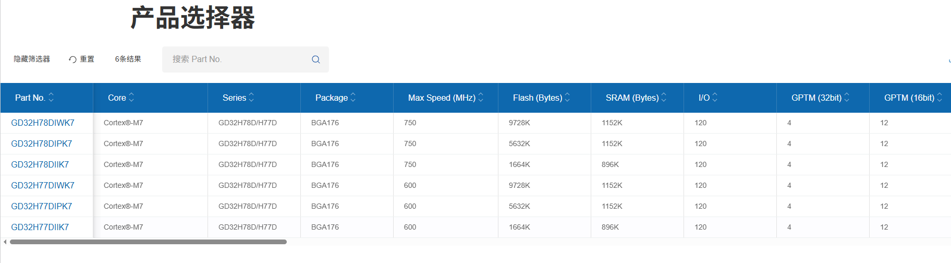This screenshot has height=263, width=951.
Task: Sort by Part No. column arrows
Action: click(51, 98)
